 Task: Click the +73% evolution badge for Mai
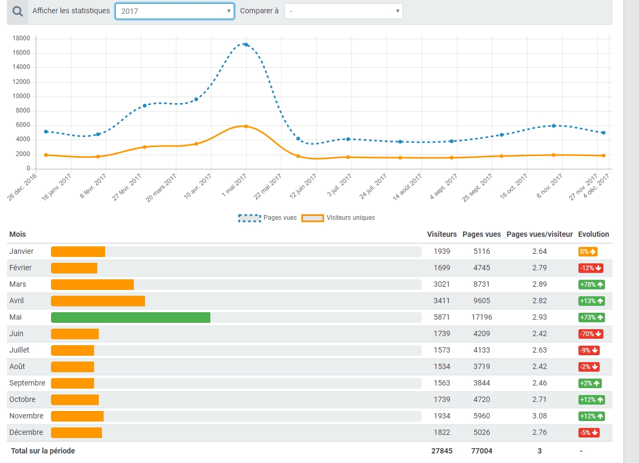pos(592,318)
